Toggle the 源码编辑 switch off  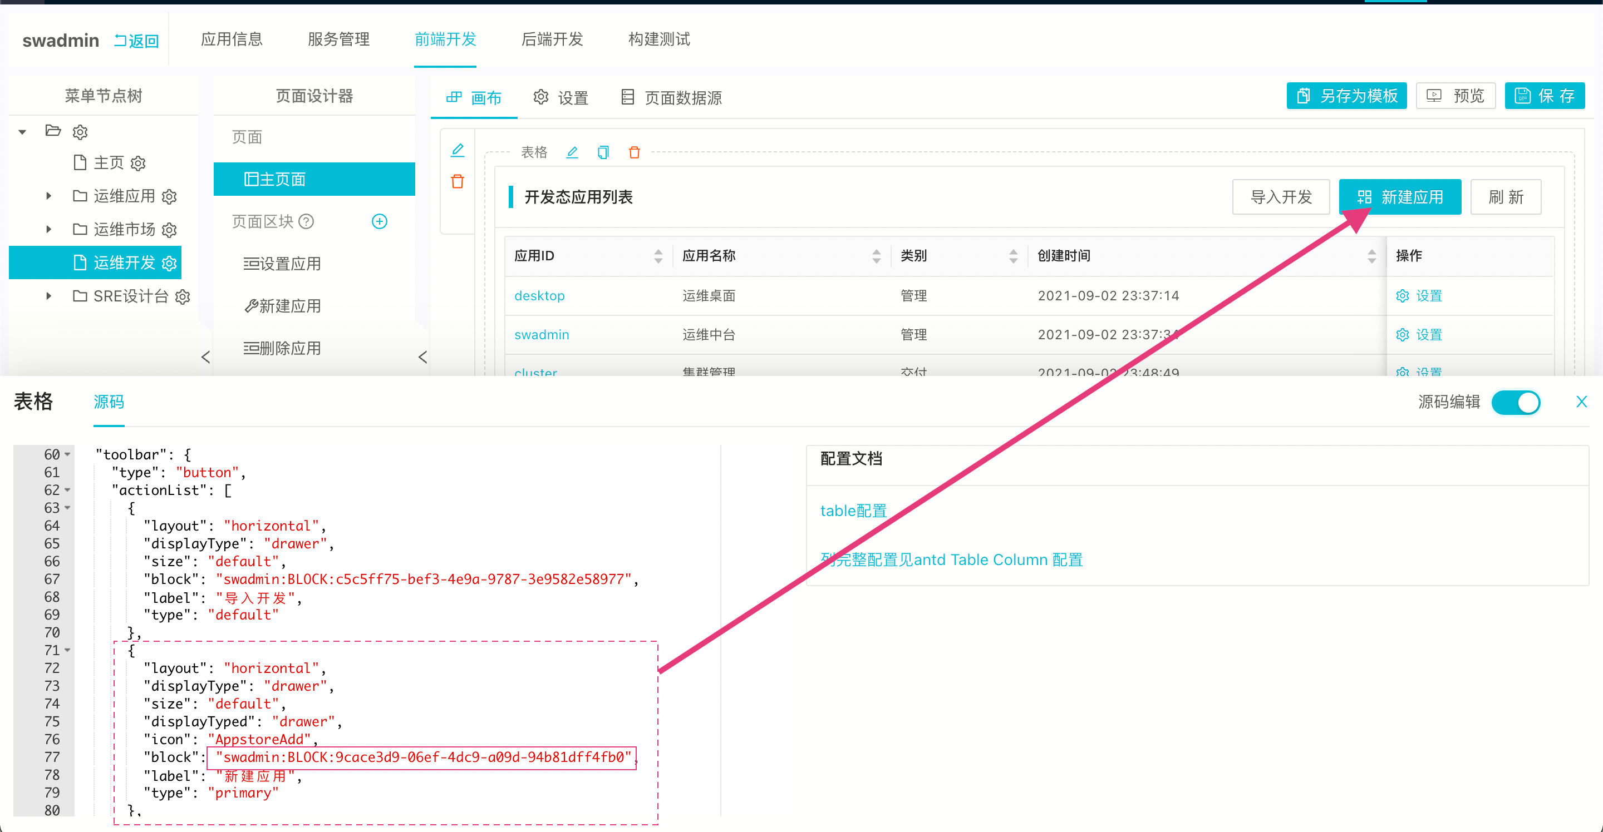coord(1515,402)
